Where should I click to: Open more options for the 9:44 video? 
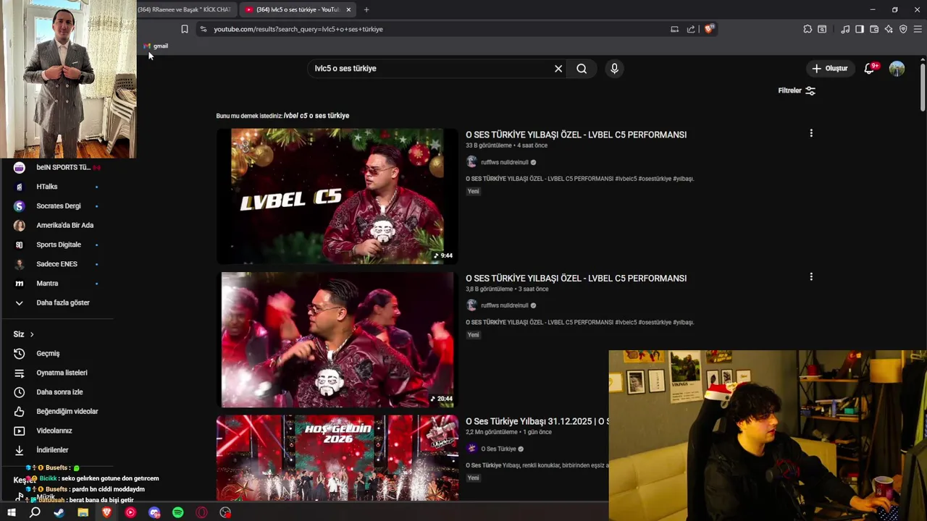(811, 133)
